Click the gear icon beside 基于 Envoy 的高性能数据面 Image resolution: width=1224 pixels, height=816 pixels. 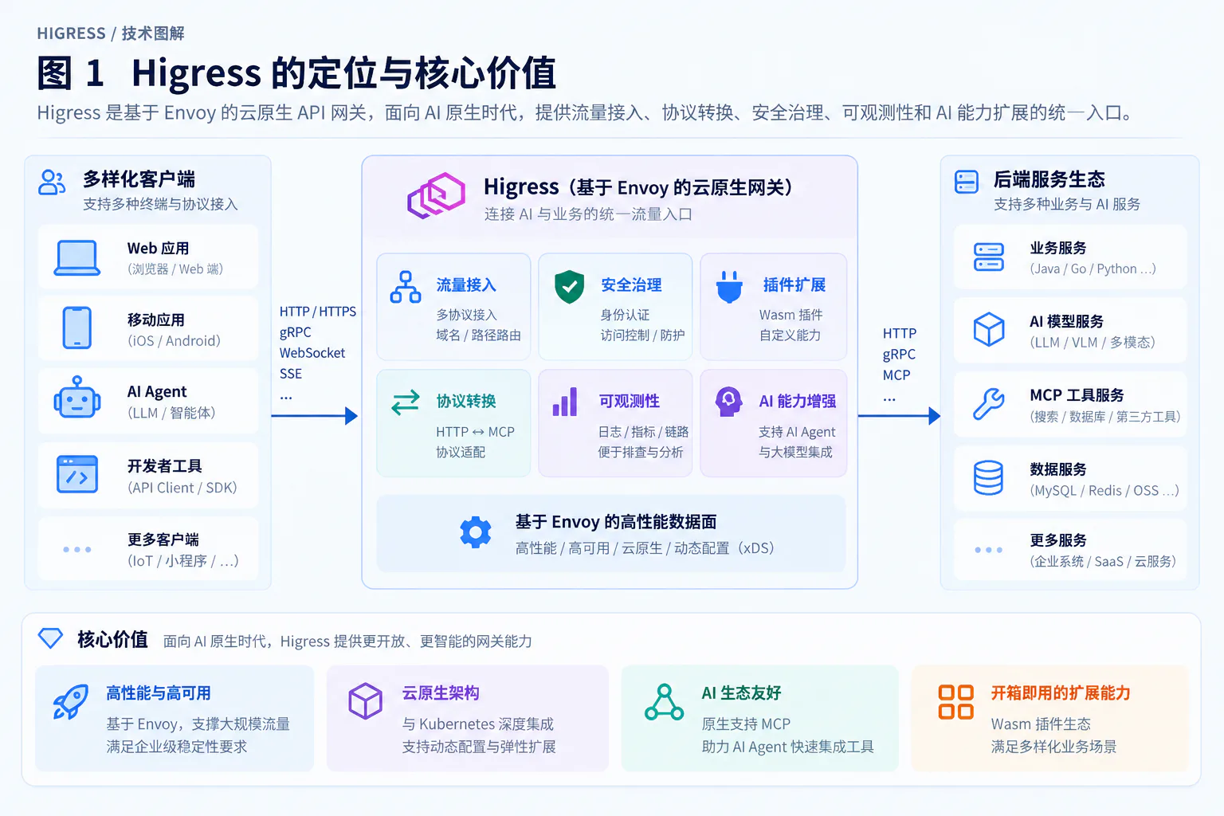[476, 532]
